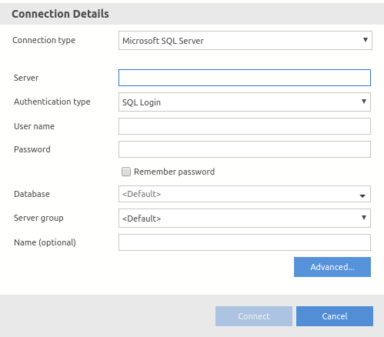Open the Authentication type dropdown

245,102
